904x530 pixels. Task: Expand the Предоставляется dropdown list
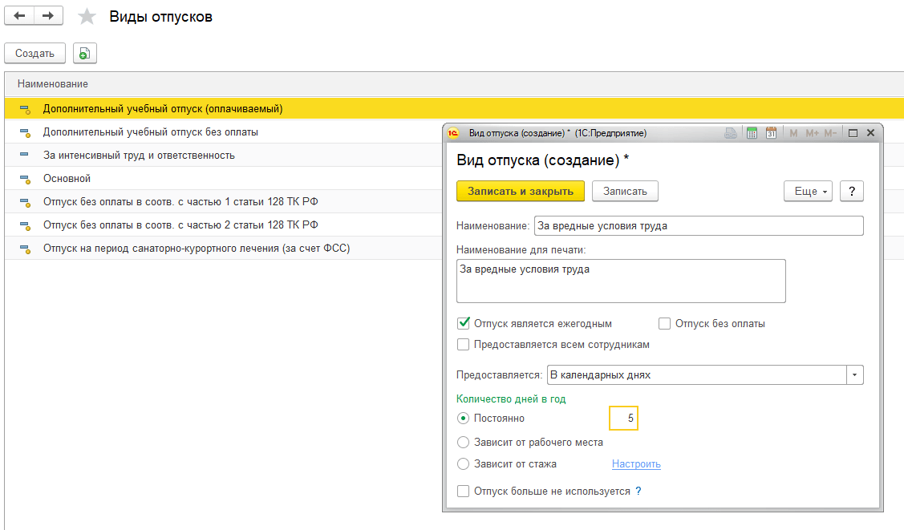(854, 375)
